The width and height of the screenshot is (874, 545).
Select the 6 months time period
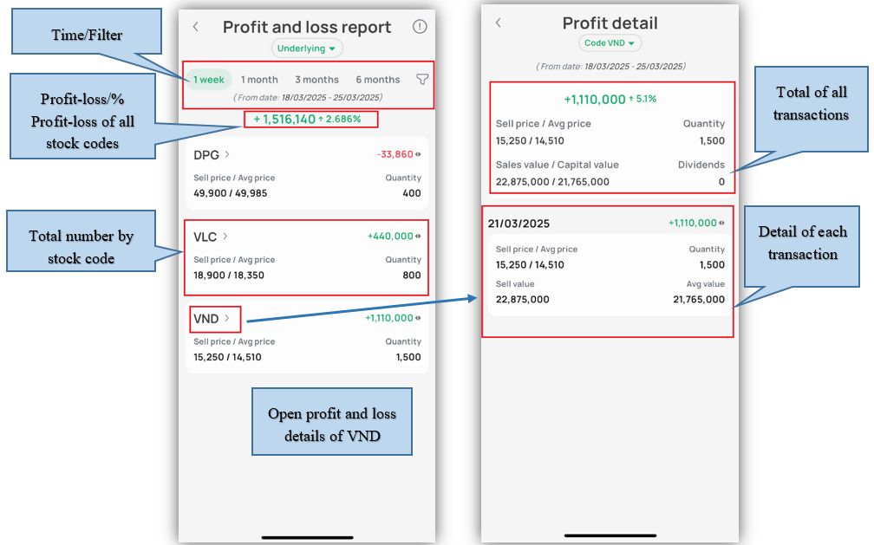tap(377, 80)
